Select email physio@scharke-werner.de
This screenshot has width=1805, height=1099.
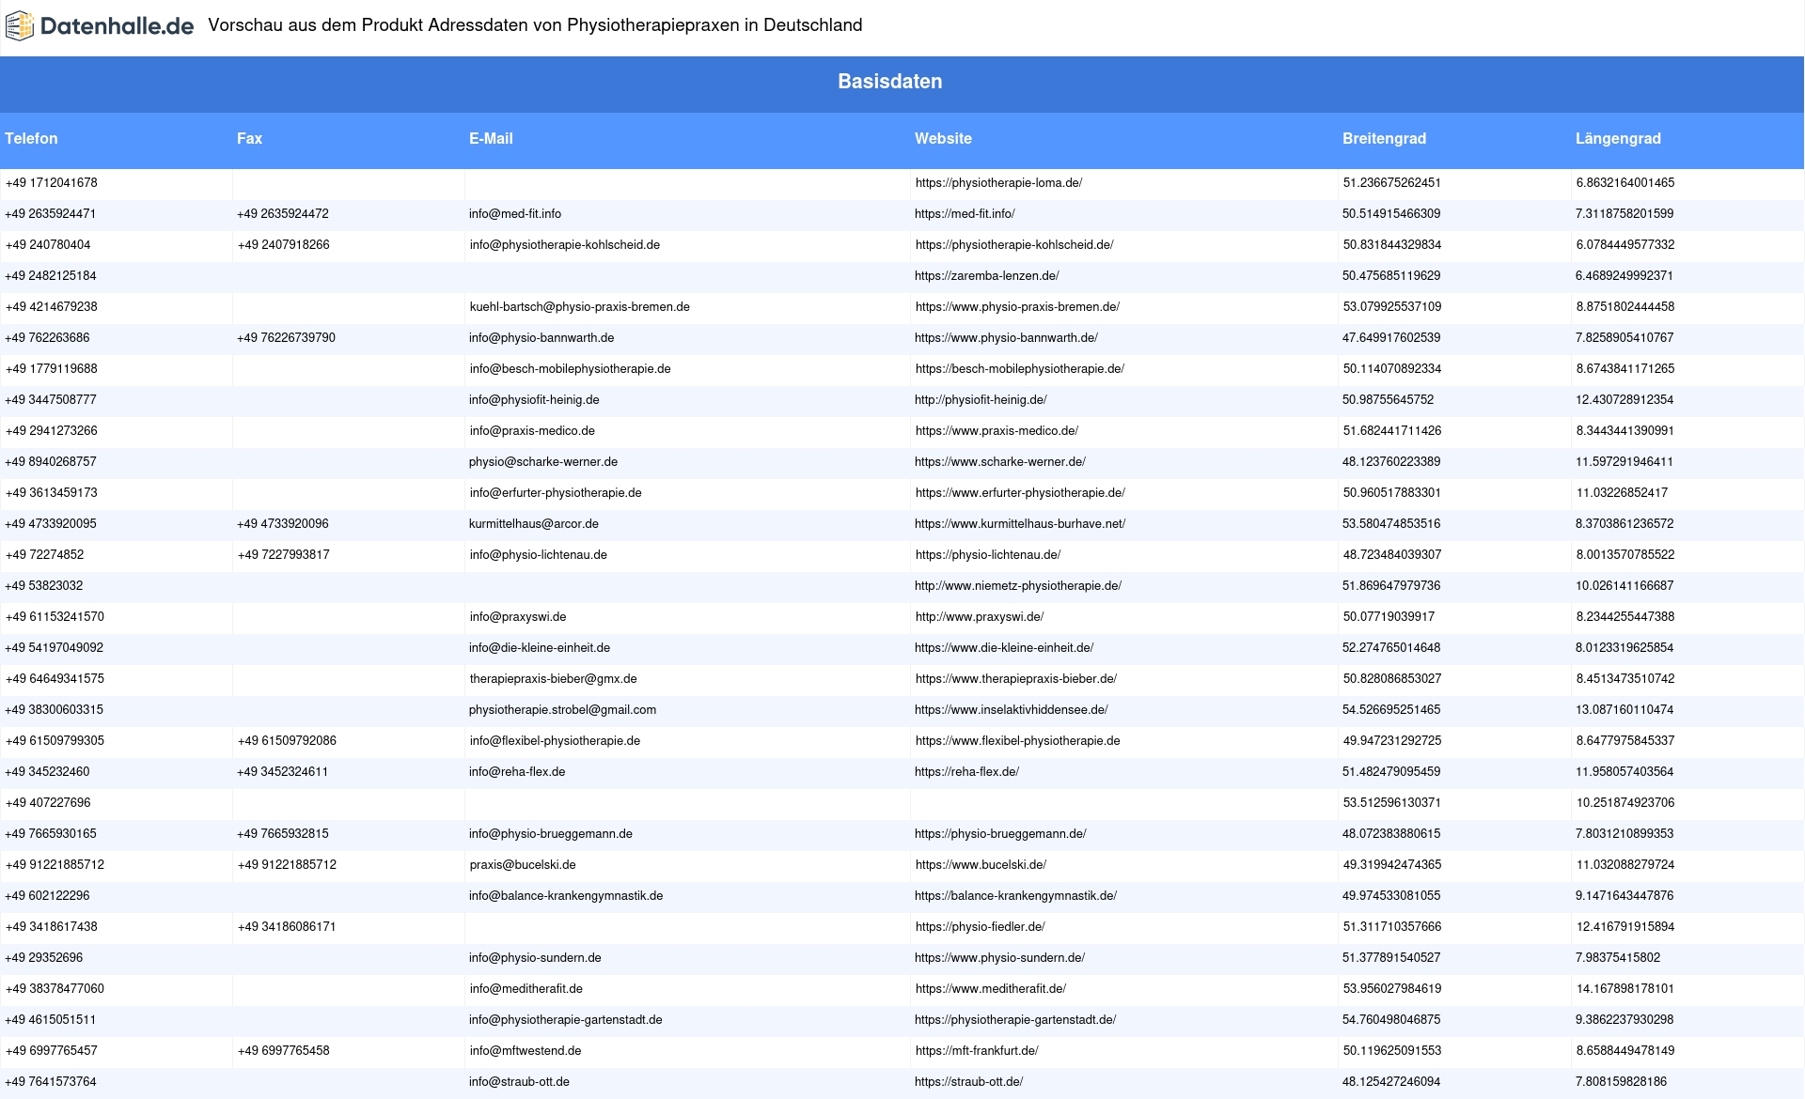tap(543, 462)
